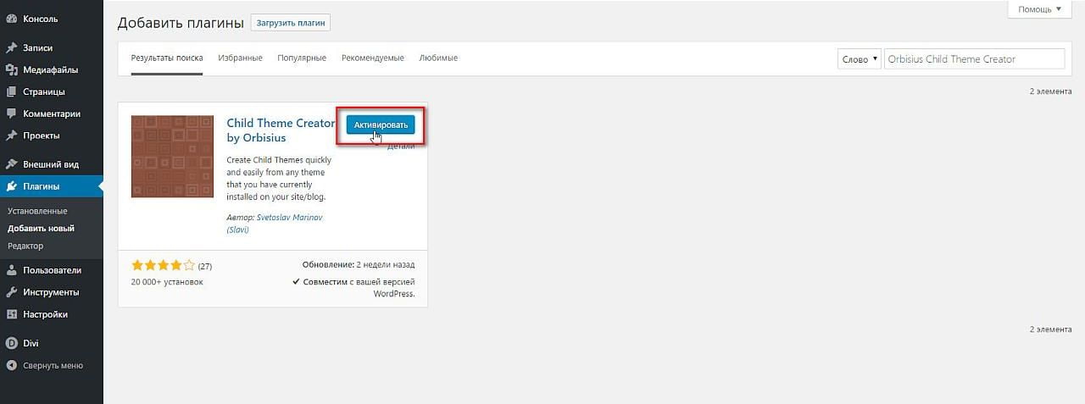
Task: Click the Комментарии speech bubble icon
Action: click(x=12, y=113)
